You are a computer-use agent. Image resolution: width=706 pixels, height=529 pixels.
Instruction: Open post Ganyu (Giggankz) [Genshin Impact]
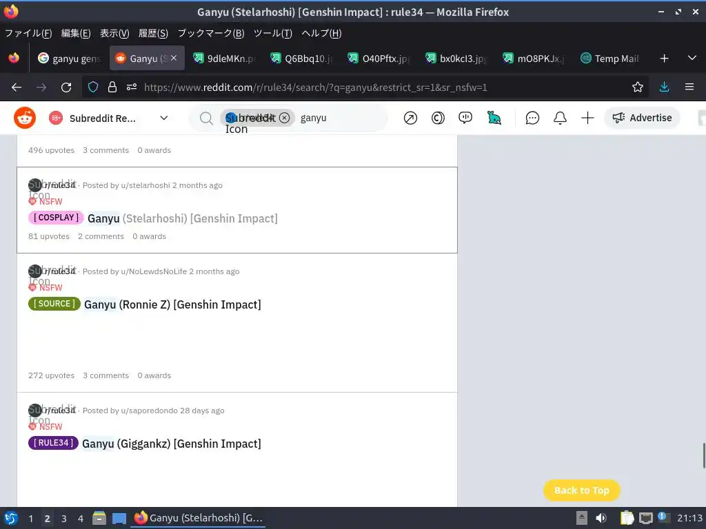point(172,444)
